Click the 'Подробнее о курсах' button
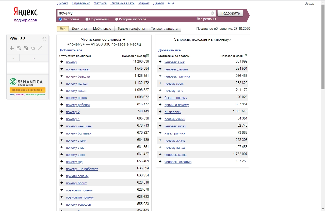The height and width of the screenshot is (211, 325). (27, 90)
